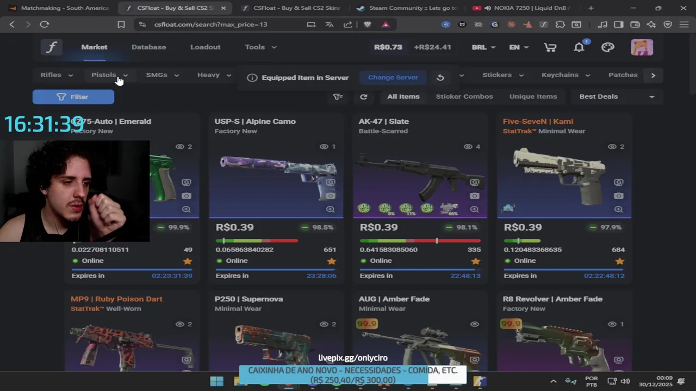This screenshot has width=696, height=391.
Task: Click the browser bookmark icon
Action: point(121,24)
